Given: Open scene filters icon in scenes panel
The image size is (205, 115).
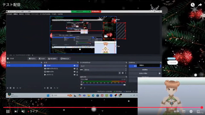Looking at the screenshot, I should [14, 88].
